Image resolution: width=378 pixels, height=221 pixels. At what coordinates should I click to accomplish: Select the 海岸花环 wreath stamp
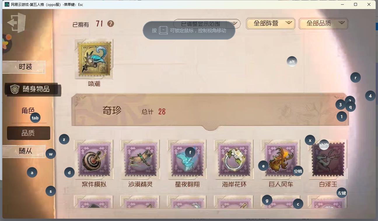(234, 159)
